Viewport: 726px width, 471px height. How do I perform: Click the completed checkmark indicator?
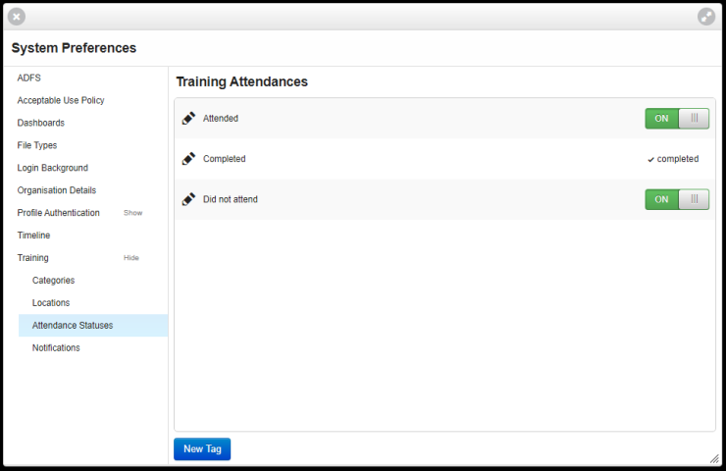pos(673,159)
